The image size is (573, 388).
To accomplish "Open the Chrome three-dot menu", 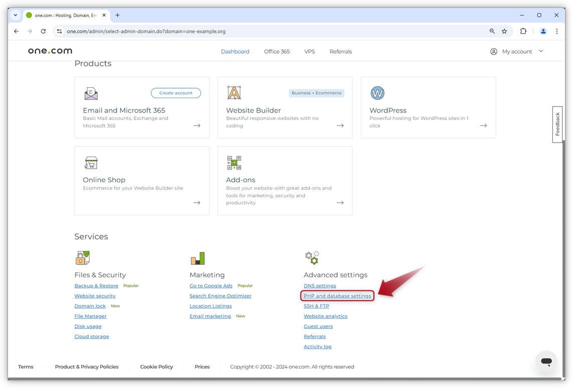I will tap(557, 31).
